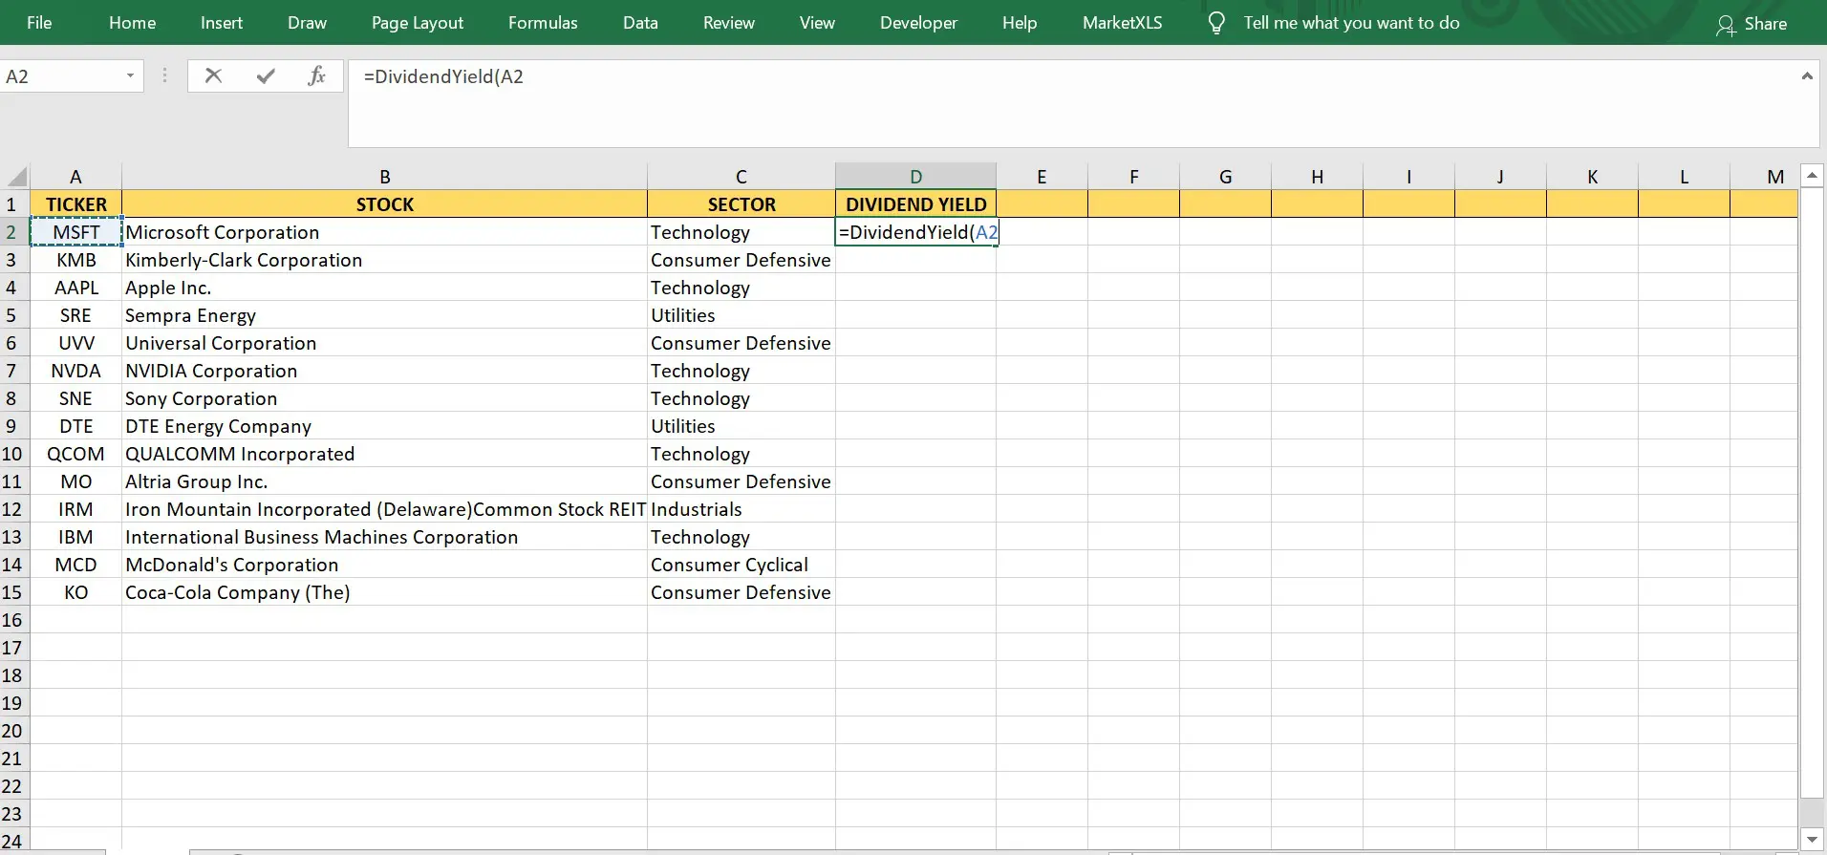
Task: Type in Tell me what you want box
Action: [1351, 23]
